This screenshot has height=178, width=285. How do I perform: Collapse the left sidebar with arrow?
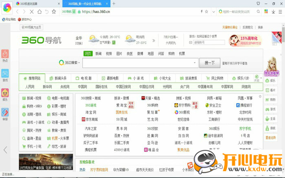click(x=5, y=150)
